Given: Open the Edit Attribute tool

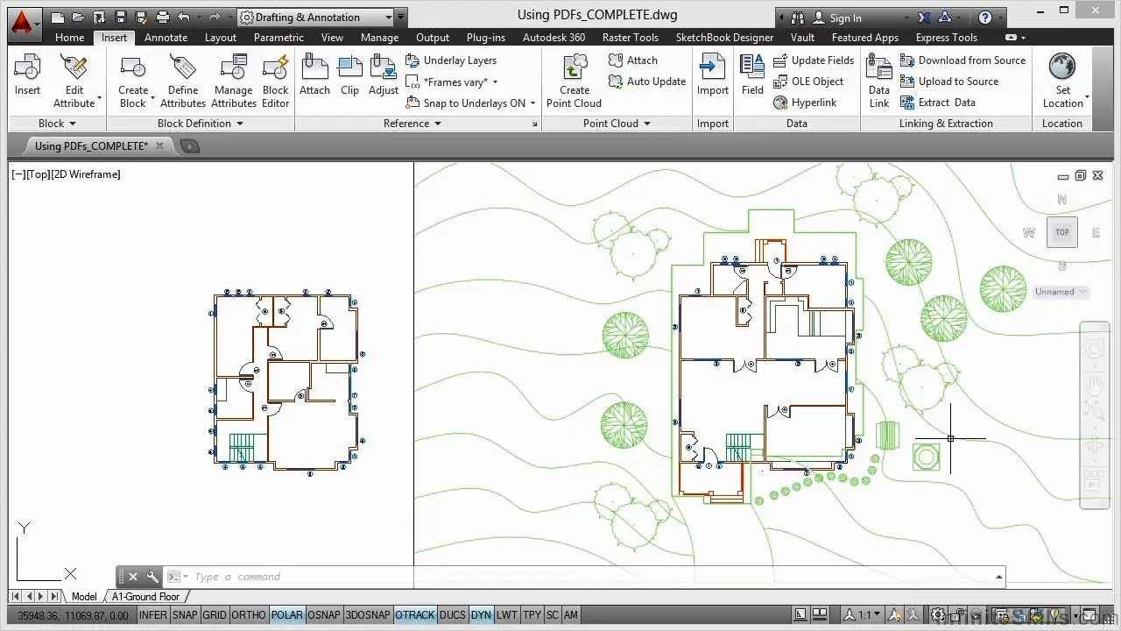Looking at the screenshot, I should (74, 80).
